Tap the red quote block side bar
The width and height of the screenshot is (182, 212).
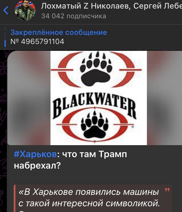(15, 198)
